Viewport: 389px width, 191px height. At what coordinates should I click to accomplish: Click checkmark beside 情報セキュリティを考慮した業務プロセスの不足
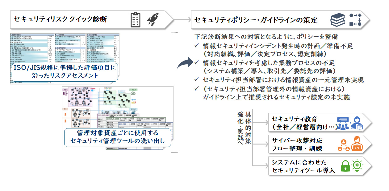point(197,63)
